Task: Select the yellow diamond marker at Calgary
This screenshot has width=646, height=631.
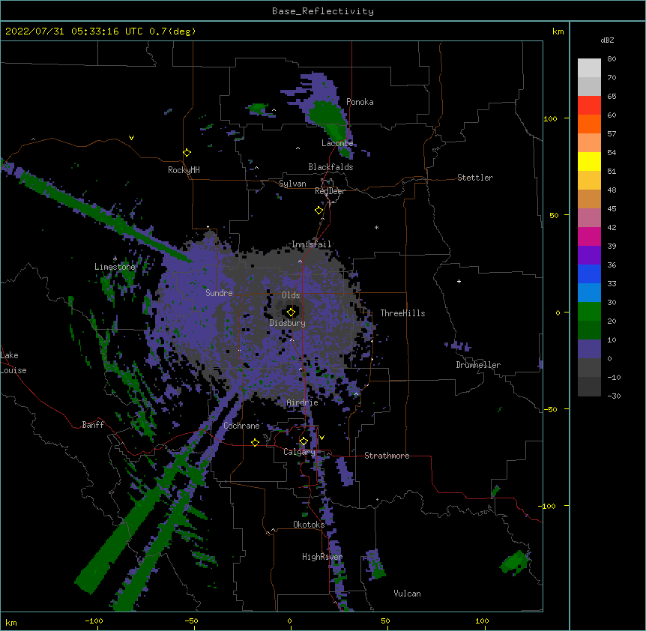Action: pyautogui.click(x=304, y=441)
